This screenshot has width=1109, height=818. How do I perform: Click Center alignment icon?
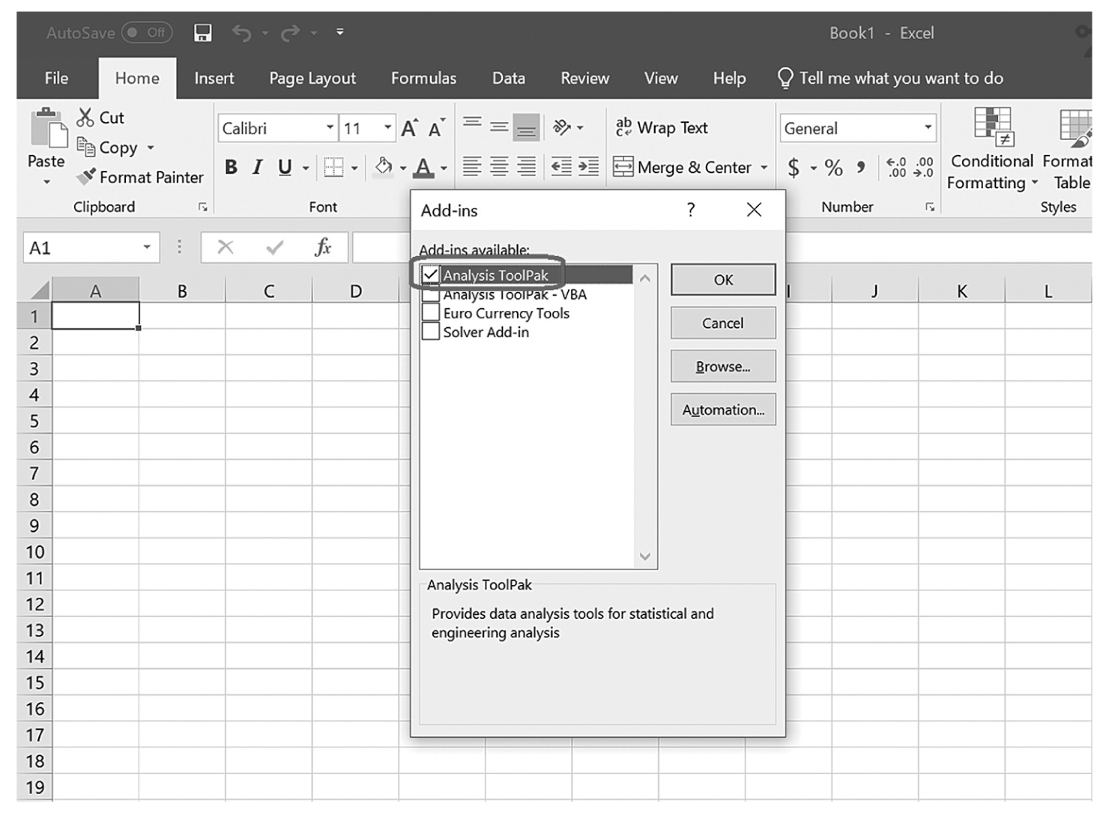click(499, 166)
